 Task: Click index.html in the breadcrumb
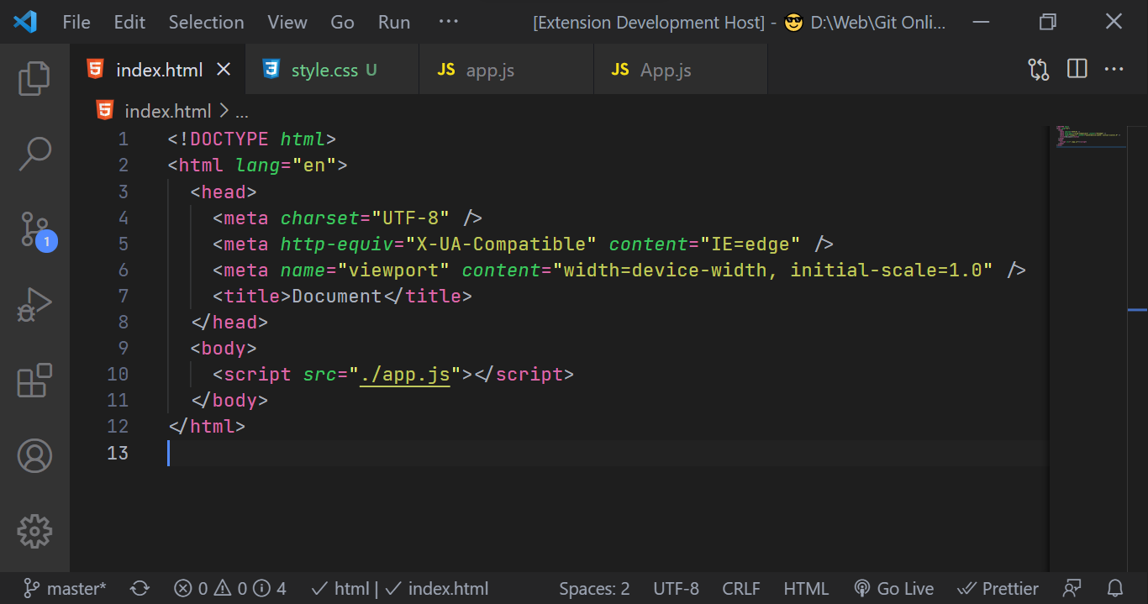click(x=167, y=111)
